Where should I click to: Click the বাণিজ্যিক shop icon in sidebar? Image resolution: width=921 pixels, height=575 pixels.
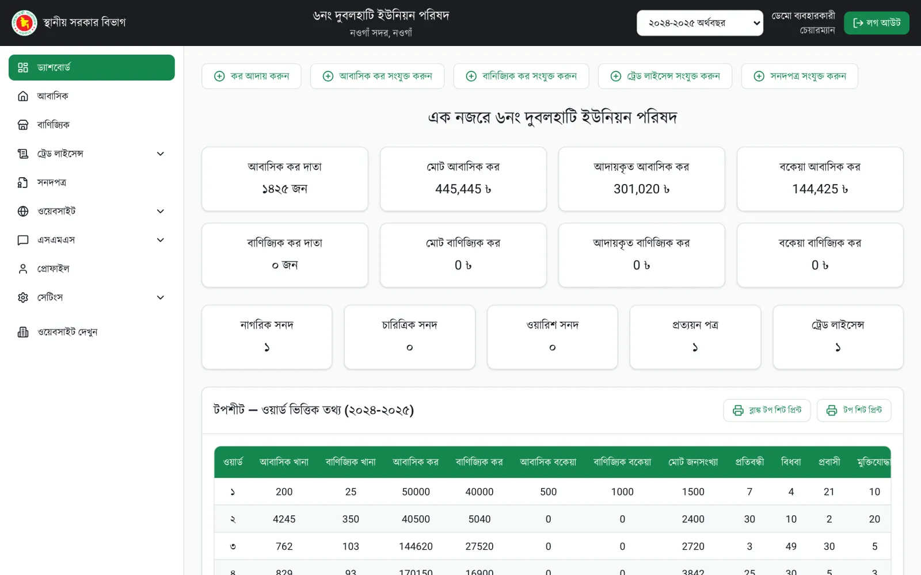pos(23,125)
